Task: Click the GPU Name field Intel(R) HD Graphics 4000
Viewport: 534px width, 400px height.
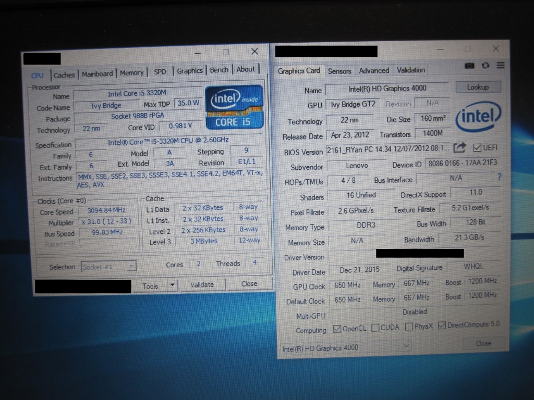Action: pos(387,89)
